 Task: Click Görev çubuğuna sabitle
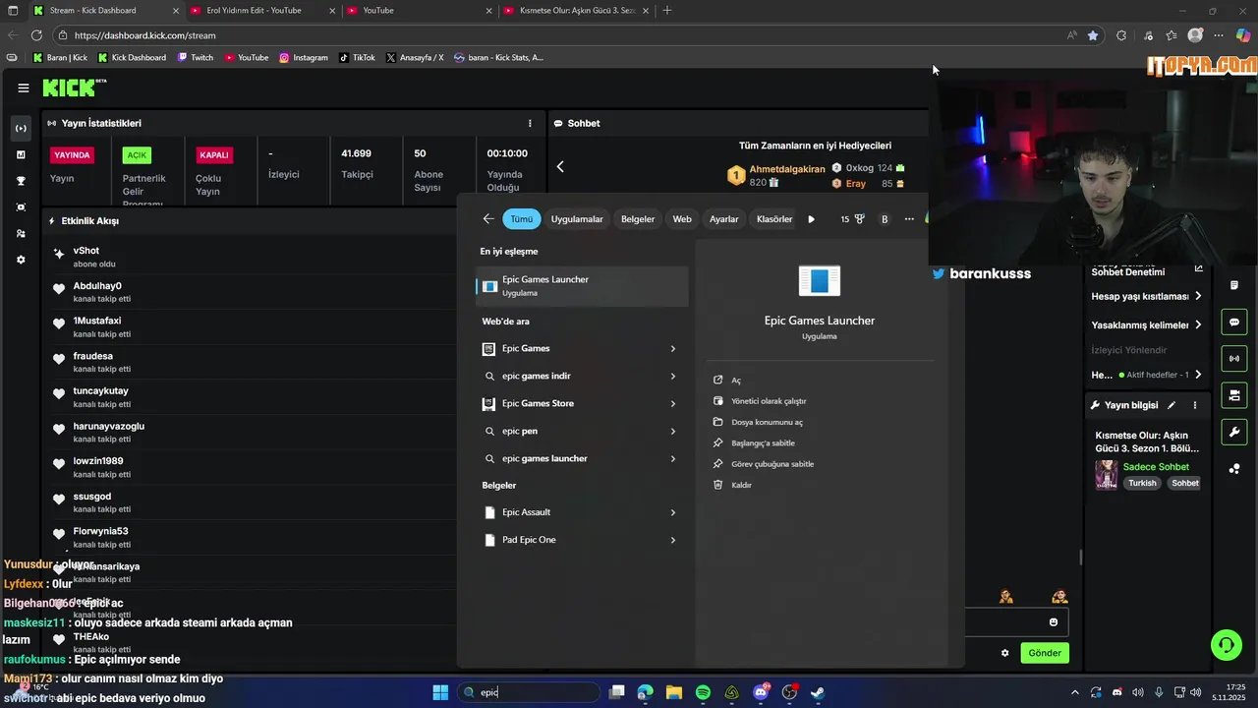pos(772,464)
